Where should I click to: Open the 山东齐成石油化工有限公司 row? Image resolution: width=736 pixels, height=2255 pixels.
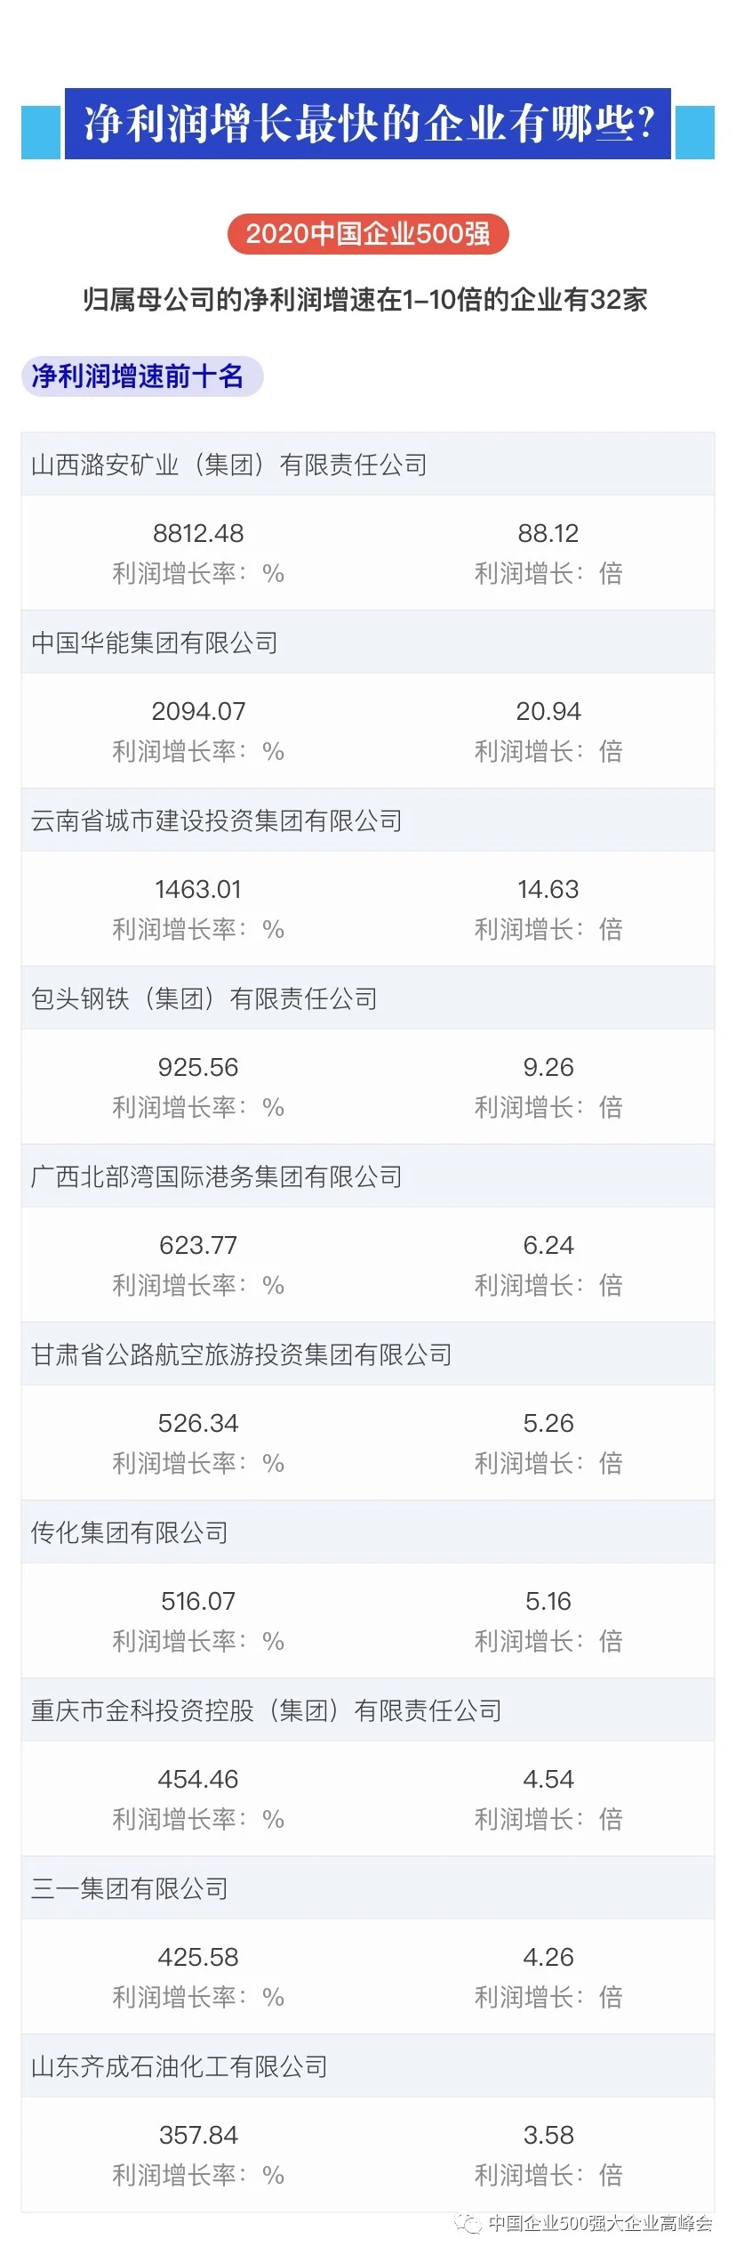point(180,2066)
